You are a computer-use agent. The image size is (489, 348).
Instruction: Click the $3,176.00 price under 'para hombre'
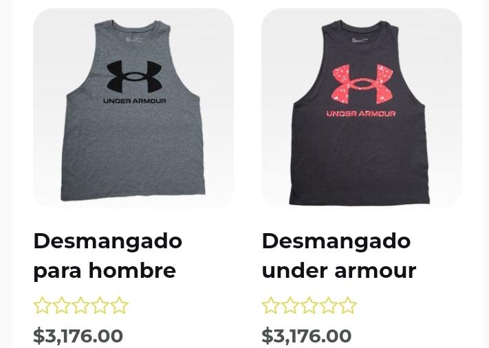[78, 336]
